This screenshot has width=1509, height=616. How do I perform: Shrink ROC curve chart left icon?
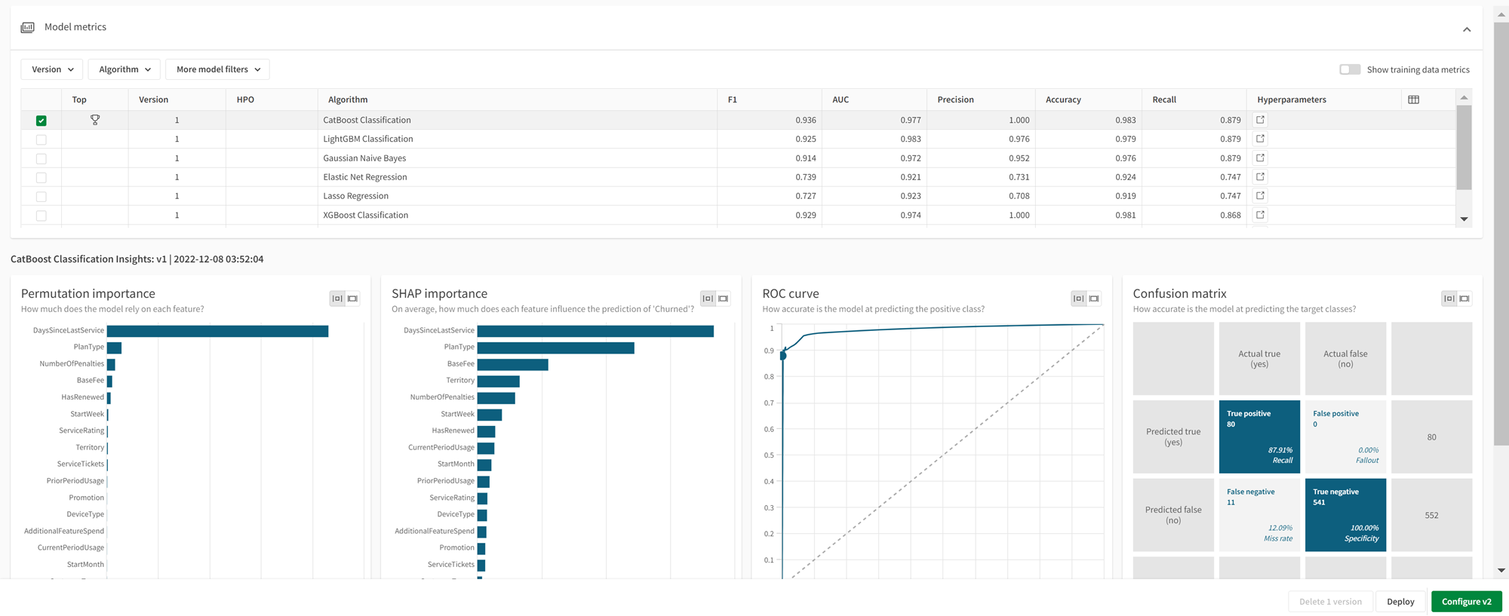coord(1079,299)
